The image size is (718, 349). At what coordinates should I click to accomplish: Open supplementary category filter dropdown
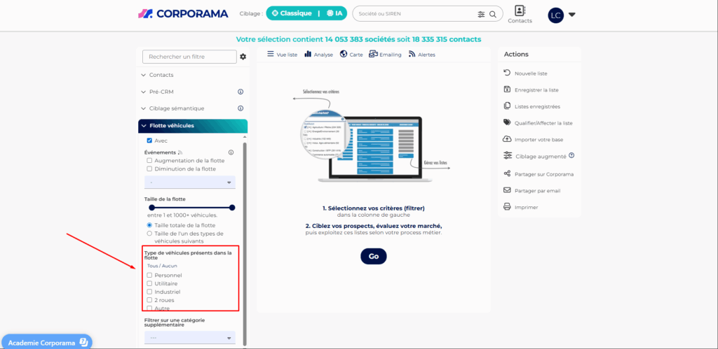coord(189,337)
